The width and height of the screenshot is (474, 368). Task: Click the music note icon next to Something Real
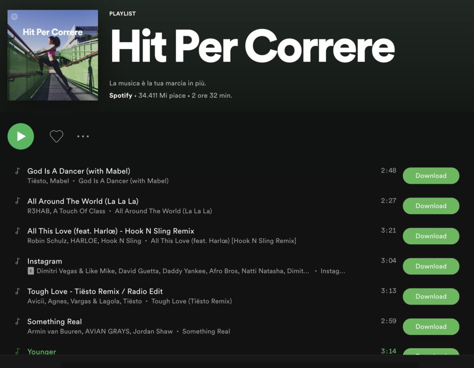pos(18,321)
